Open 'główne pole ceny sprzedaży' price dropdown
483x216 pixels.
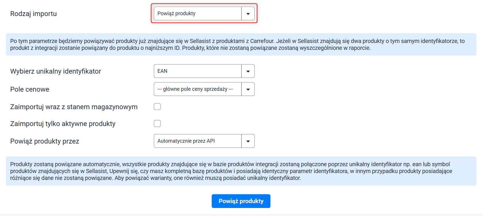[x=198, y=89]
